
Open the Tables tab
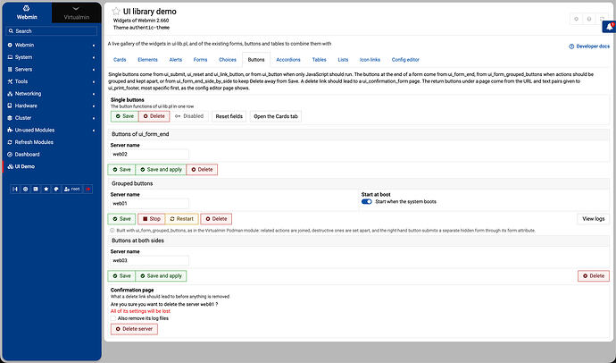[x=319, y=60]
